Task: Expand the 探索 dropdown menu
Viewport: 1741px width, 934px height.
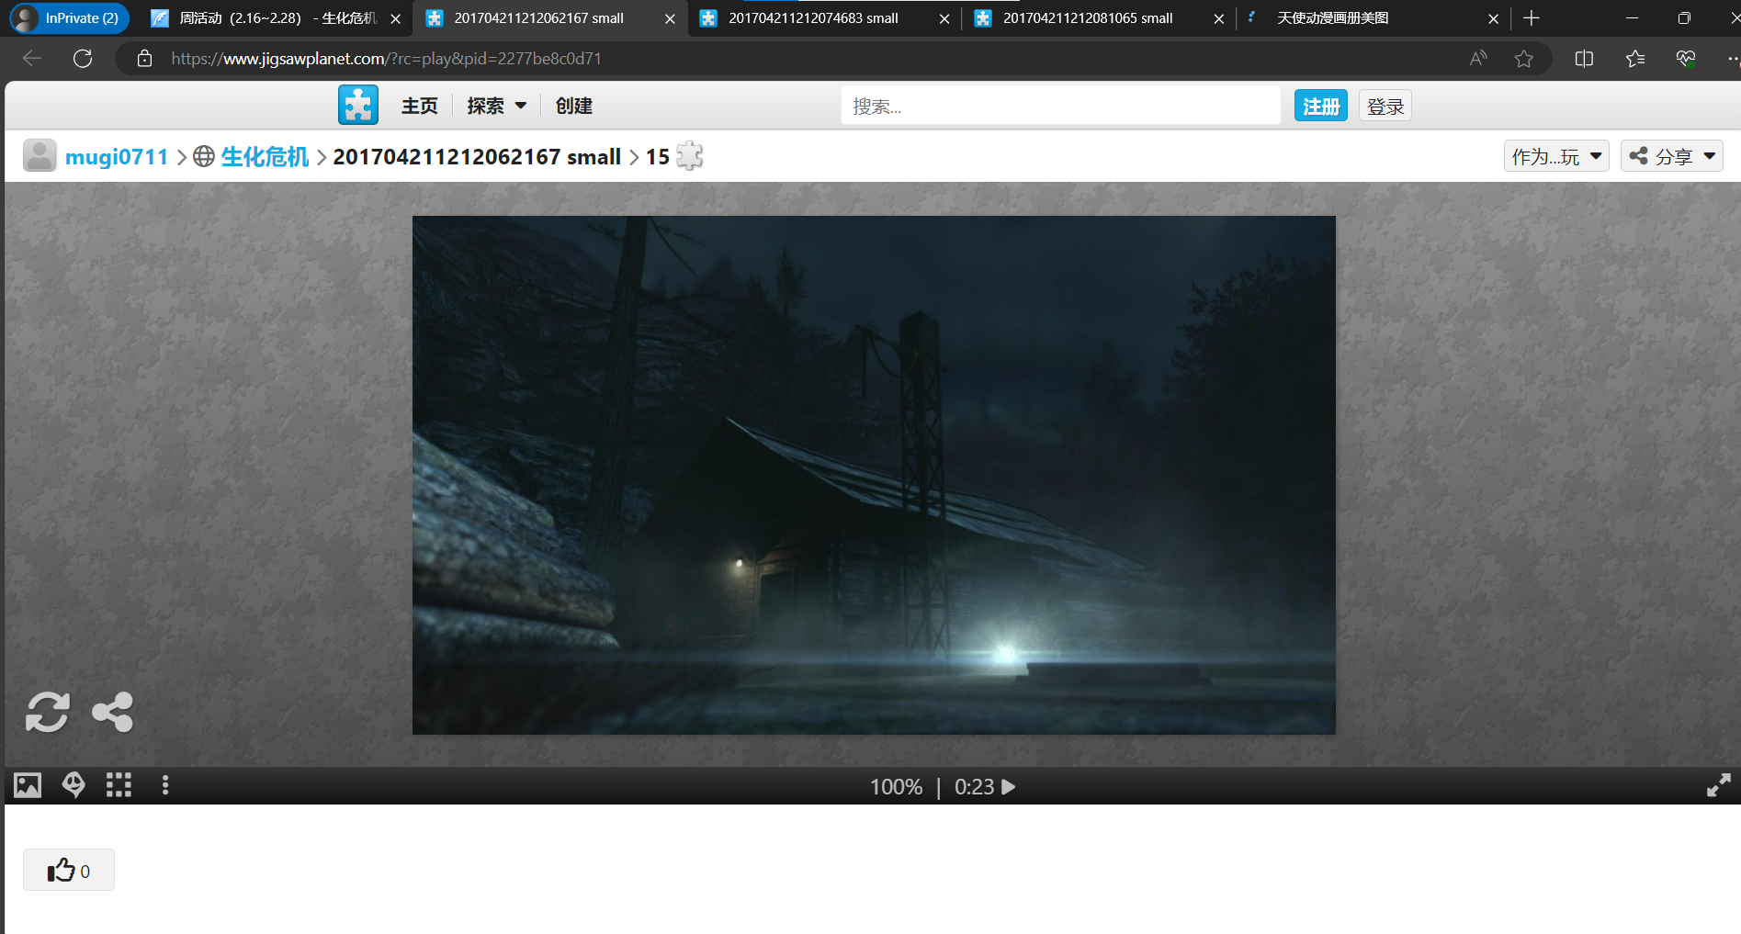Action: pos(494,106)
